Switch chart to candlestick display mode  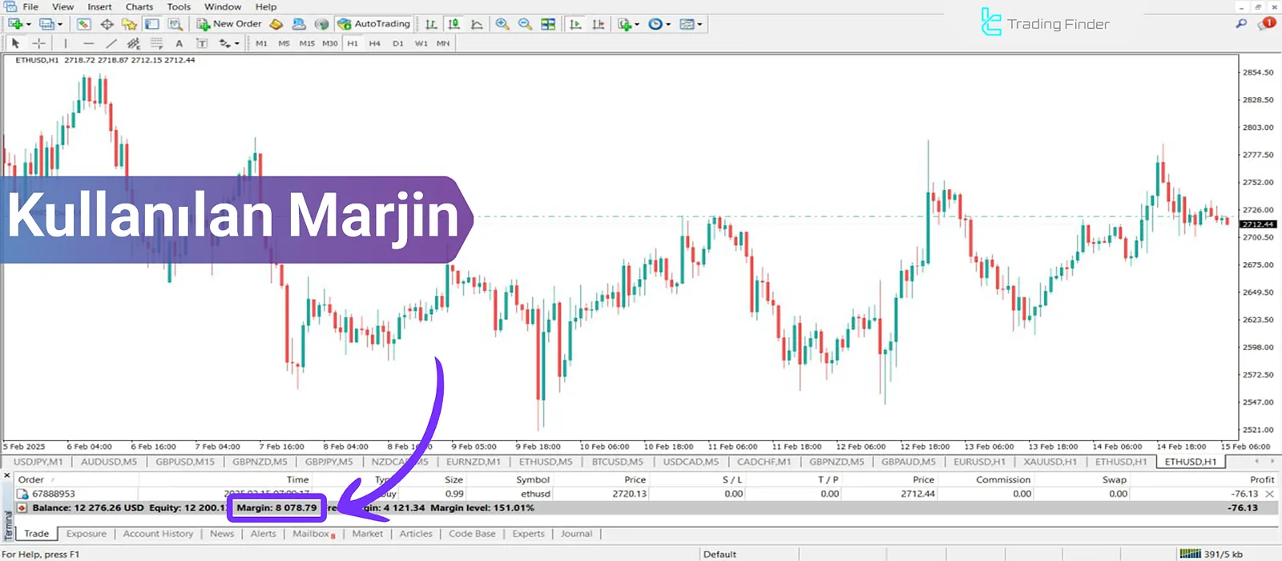point(454,24)
